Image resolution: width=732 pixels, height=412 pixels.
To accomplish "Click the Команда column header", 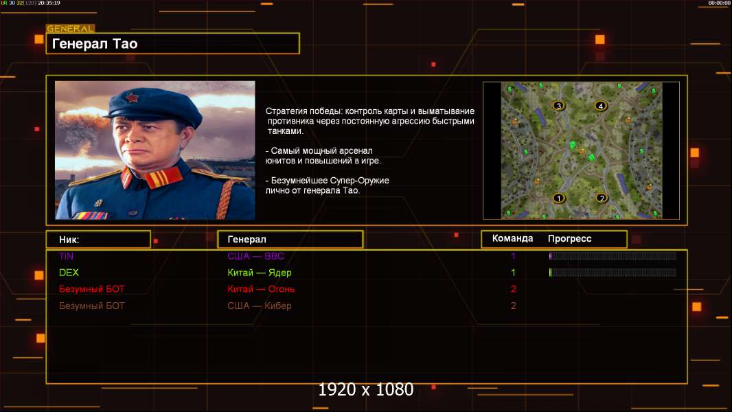I will click(x=512, y=238).
